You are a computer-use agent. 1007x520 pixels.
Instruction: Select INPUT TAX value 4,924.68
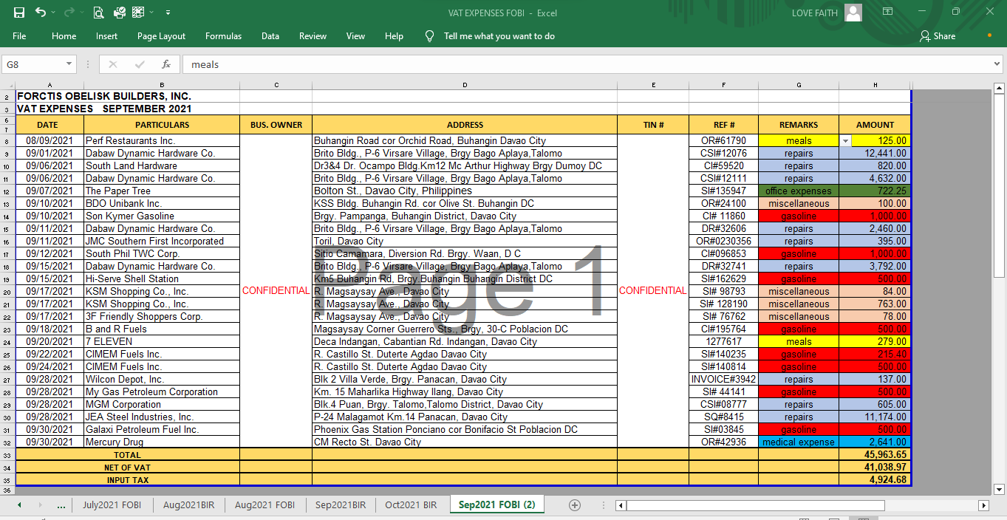coord(875,480)
